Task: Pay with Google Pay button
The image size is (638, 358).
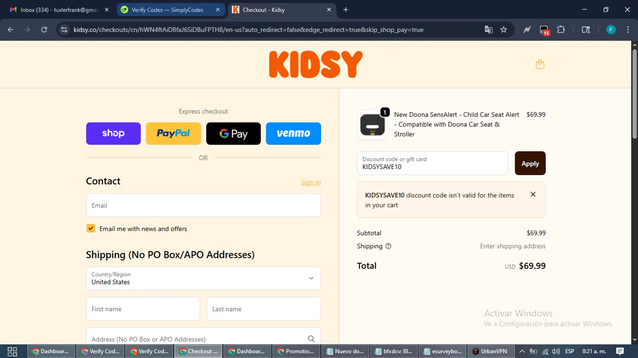Action: click(234, 133)
